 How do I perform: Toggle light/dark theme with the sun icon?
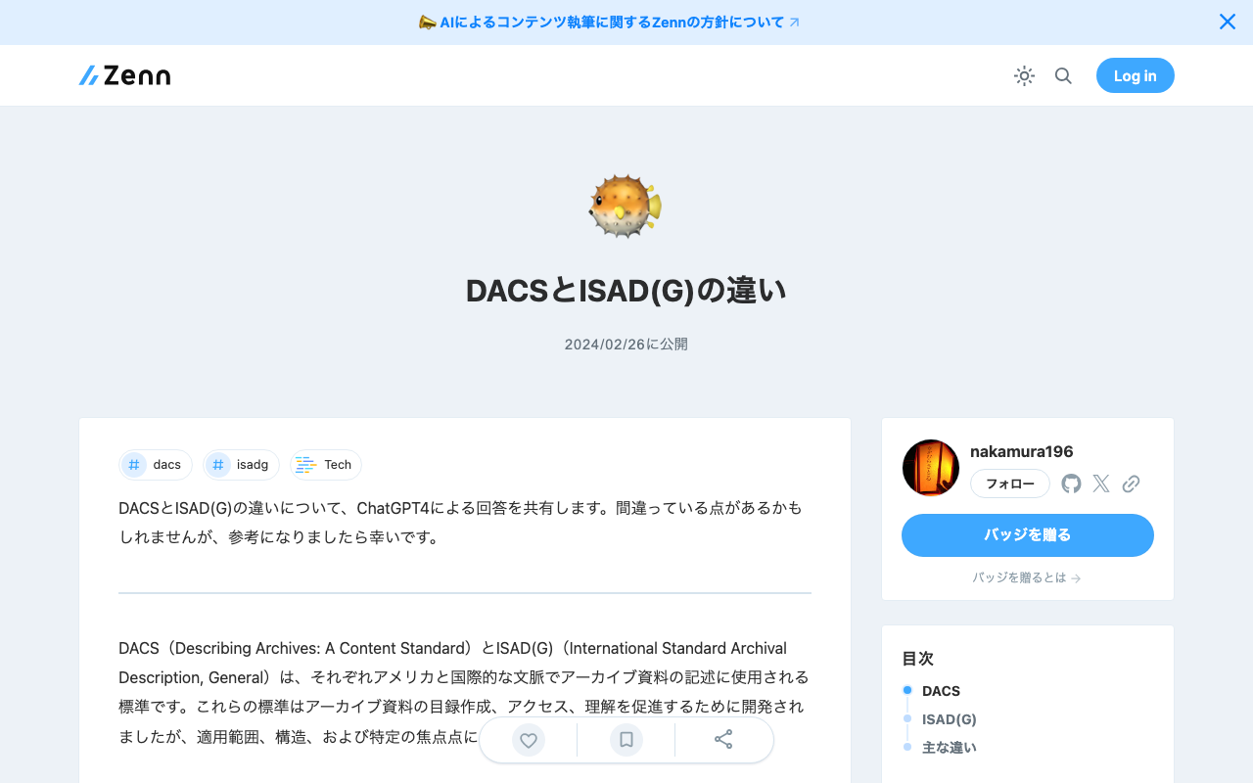pos(1024,75)
